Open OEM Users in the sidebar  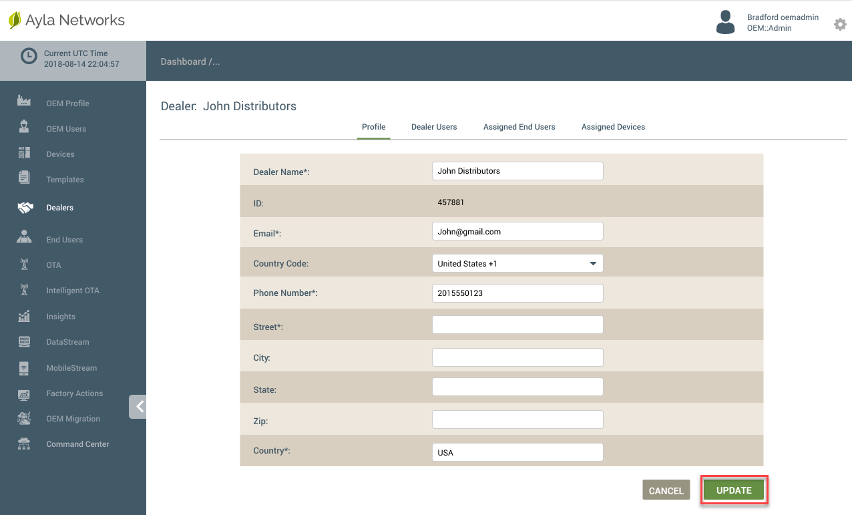click(x=66, y=129)
